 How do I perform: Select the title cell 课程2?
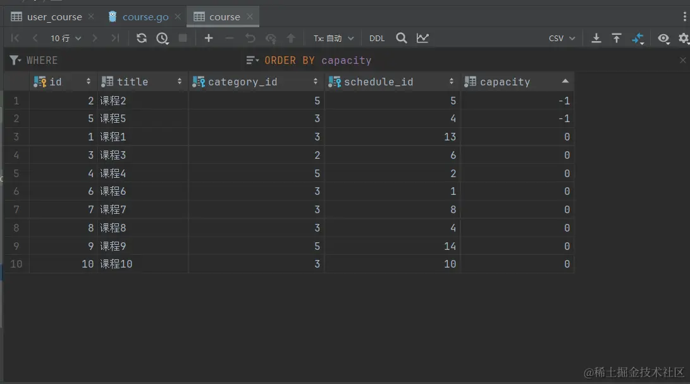[x=142, y=101]
